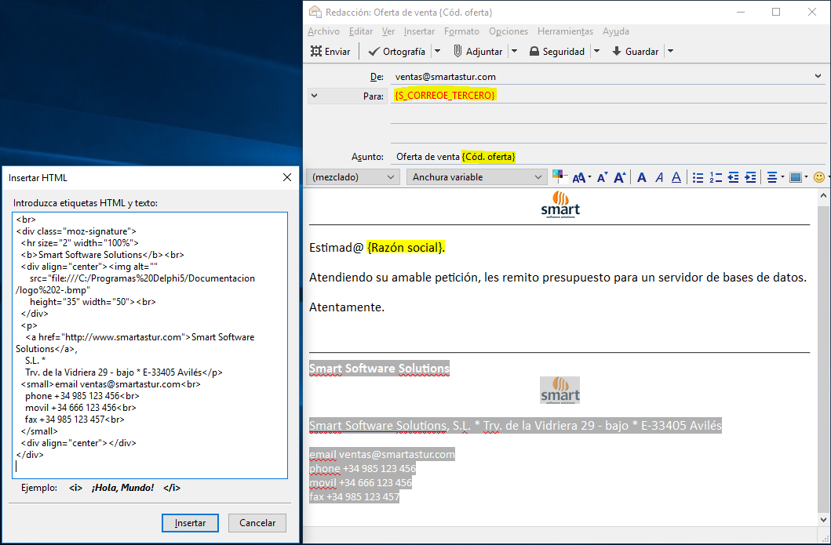Open Adjuntar dropdown arrow
Screen dimensions: 831x545
click(x=513, y=52)
